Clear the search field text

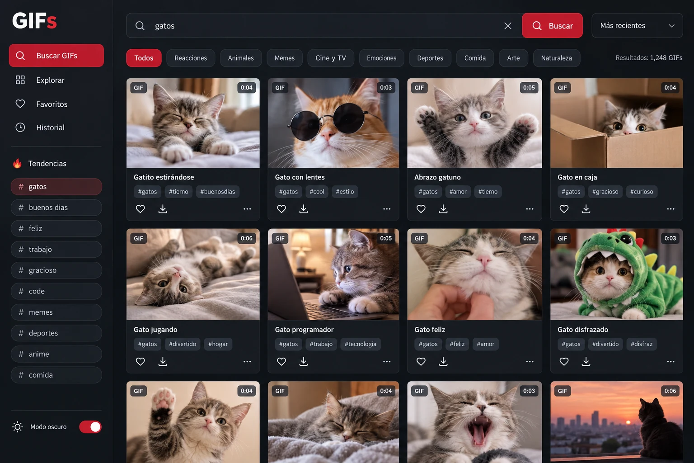click(x=508, y=26)
